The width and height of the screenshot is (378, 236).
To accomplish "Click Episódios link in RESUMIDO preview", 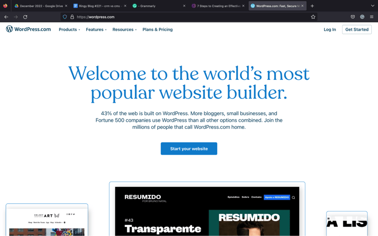I will (x=233, y=197).
